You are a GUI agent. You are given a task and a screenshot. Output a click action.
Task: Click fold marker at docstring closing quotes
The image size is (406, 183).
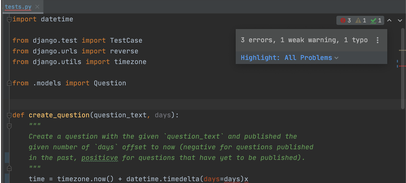point(9,168)
